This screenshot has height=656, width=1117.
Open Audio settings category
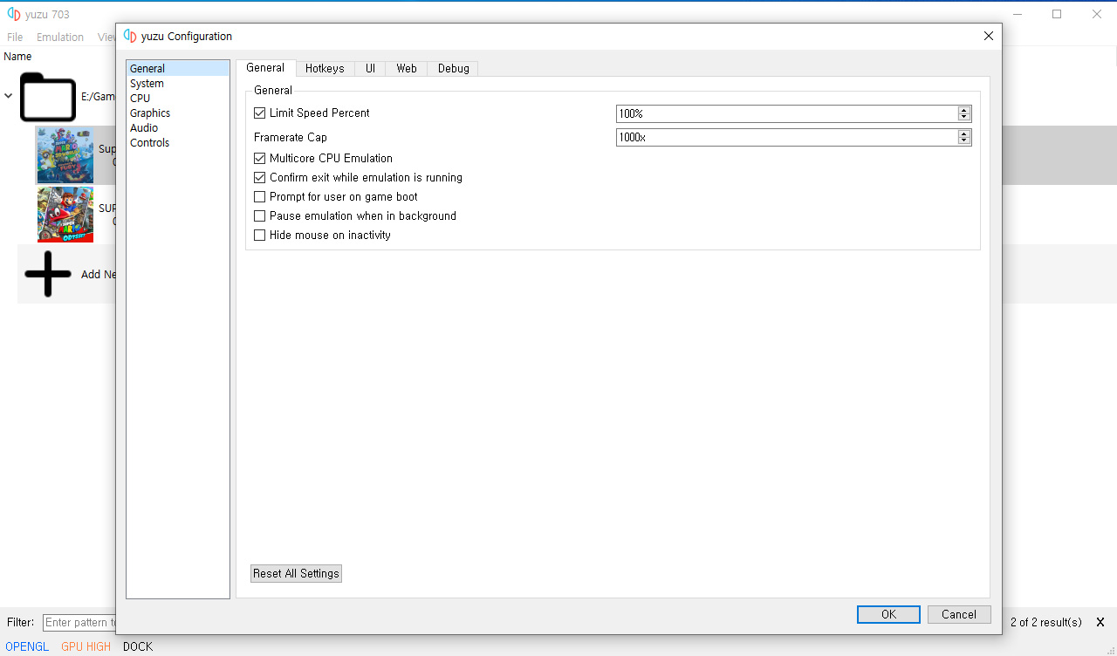tap(177, 128)
